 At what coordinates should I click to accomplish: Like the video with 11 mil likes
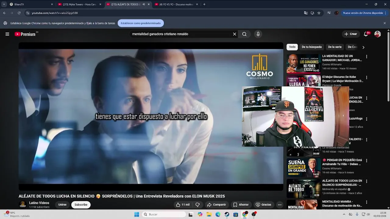tap(183, 205)
